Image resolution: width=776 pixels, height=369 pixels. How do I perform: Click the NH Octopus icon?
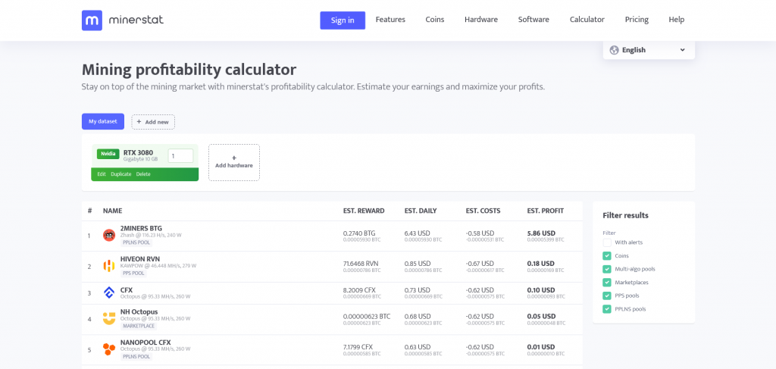coord(109,319)
